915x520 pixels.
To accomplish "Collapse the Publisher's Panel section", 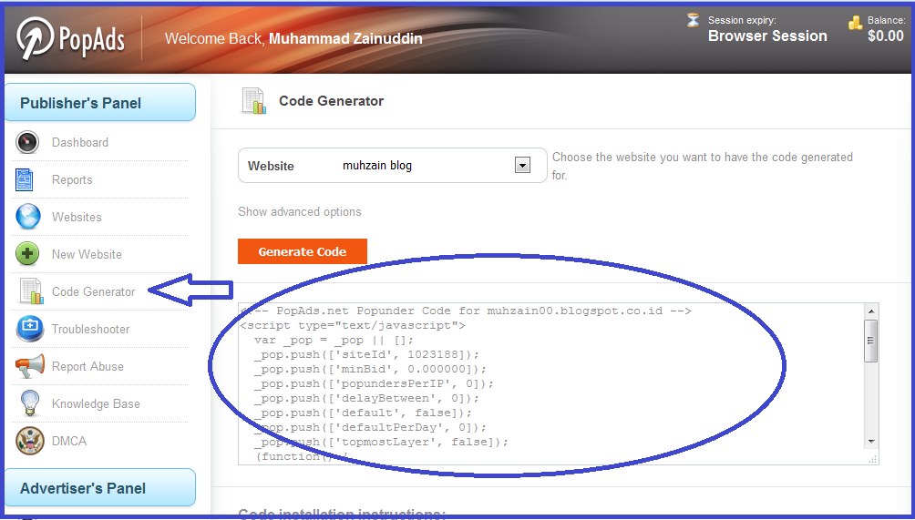I will [x=100, y=103].
